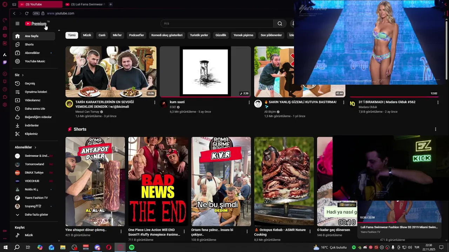Open Geçmiş history entry
The height and width of the screenshot is (252, 449).
pos(34,83)
